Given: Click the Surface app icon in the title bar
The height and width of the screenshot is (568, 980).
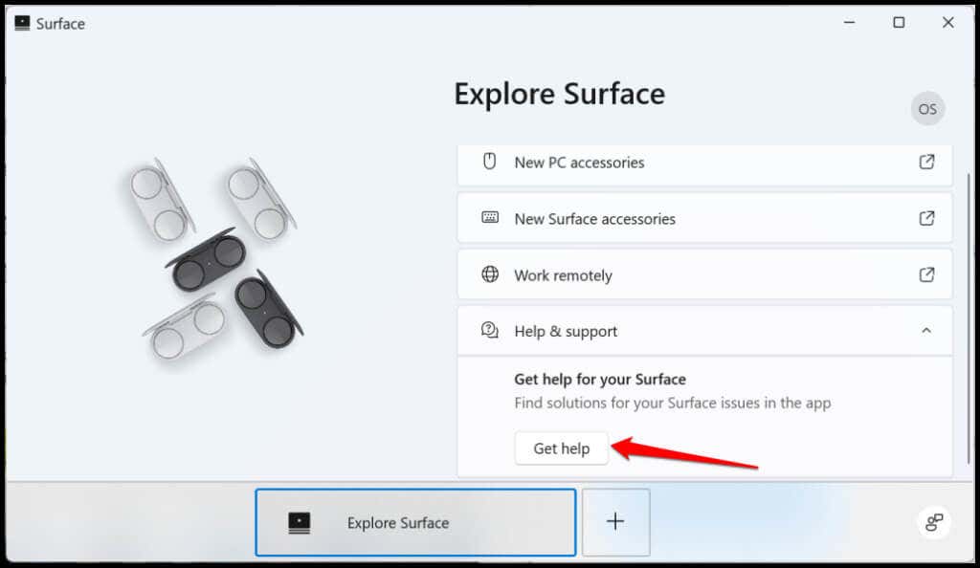Looking at the screenshot, I should tap(23, 23).
